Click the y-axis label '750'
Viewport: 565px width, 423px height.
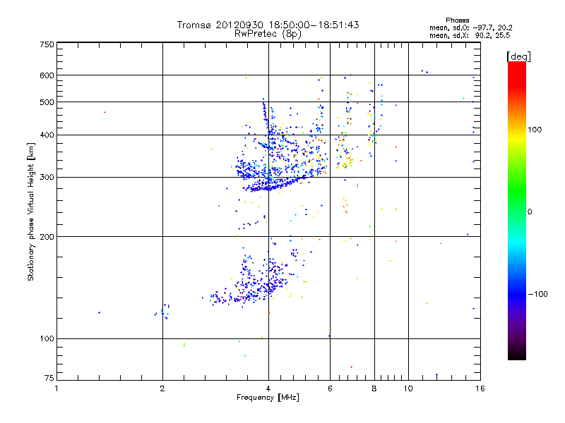(47, 44)
